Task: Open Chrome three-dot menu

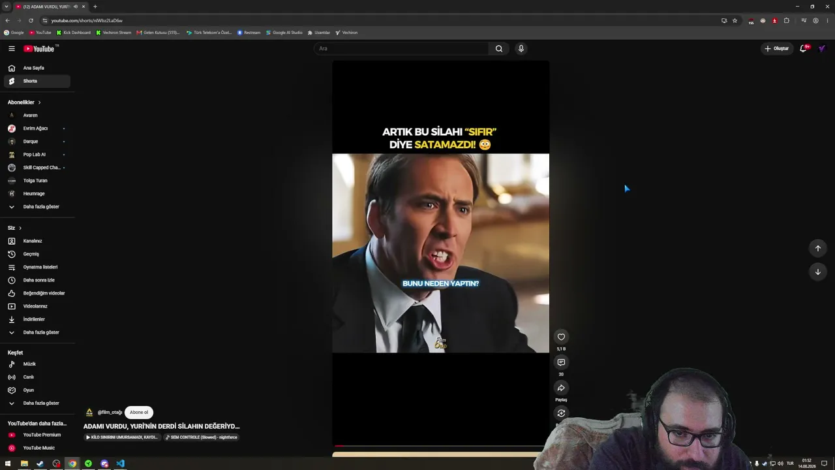Action: [827, 20]
